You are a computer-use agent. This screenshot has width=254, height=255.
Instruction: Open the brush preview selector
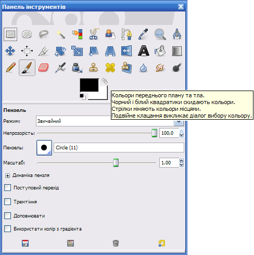click(x=44, y=148)
